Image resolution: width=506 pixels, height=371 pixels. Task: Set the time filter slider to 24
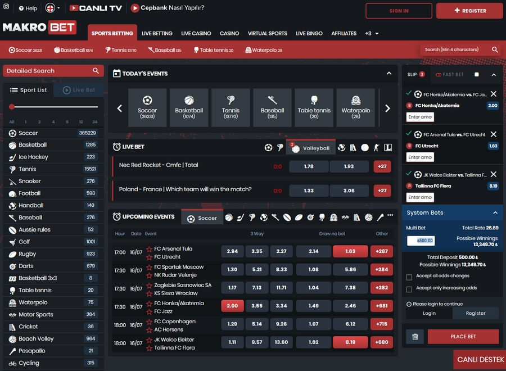pos(95,122)
